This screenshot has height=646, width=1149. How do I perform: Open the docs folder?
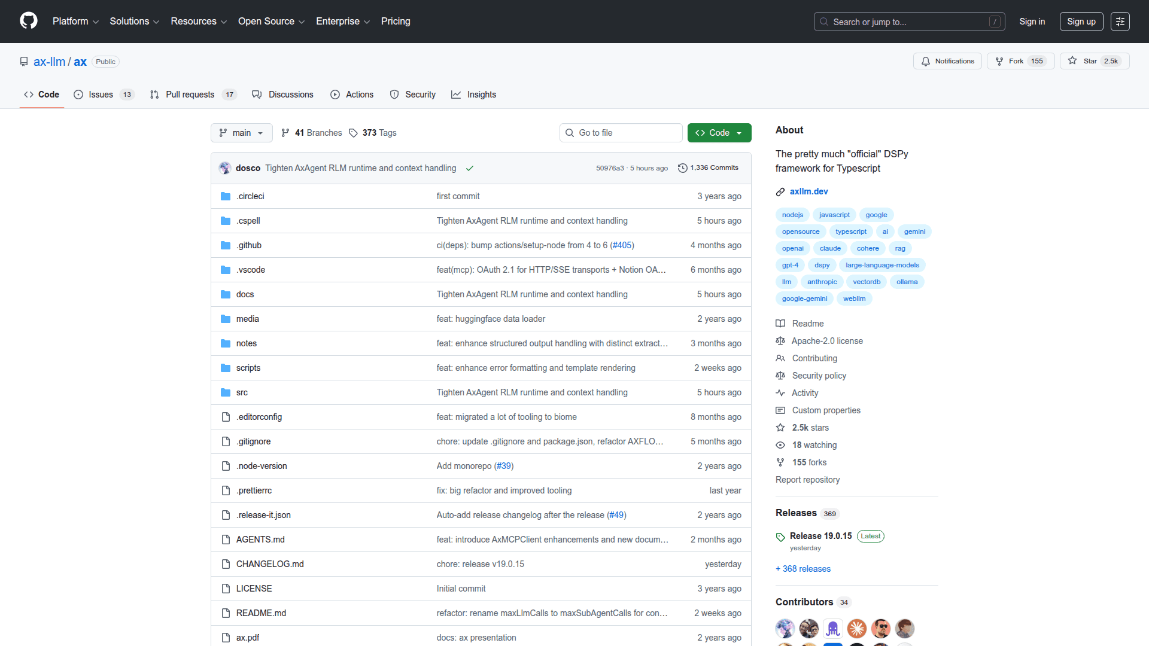245,294
